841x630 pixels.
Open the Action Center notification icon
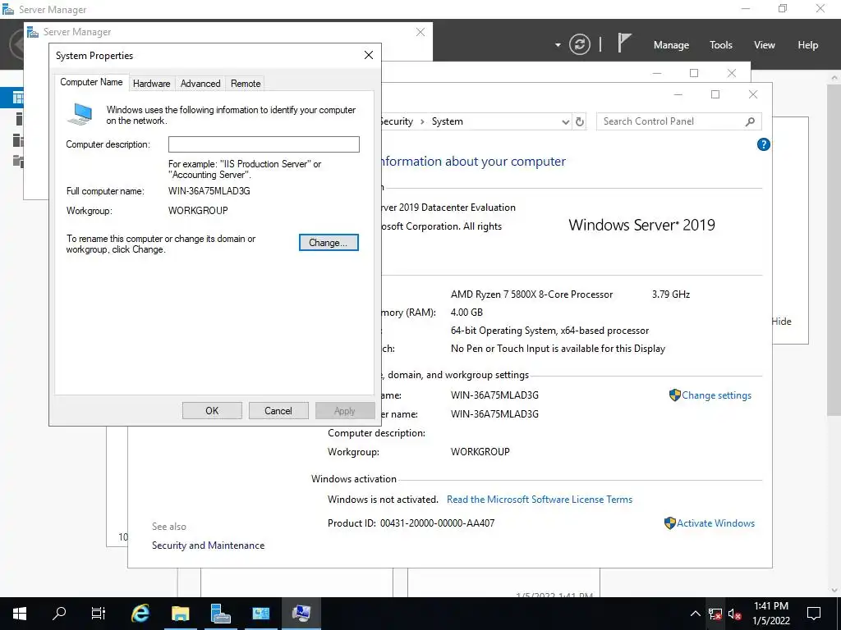(x=814, y=614)
